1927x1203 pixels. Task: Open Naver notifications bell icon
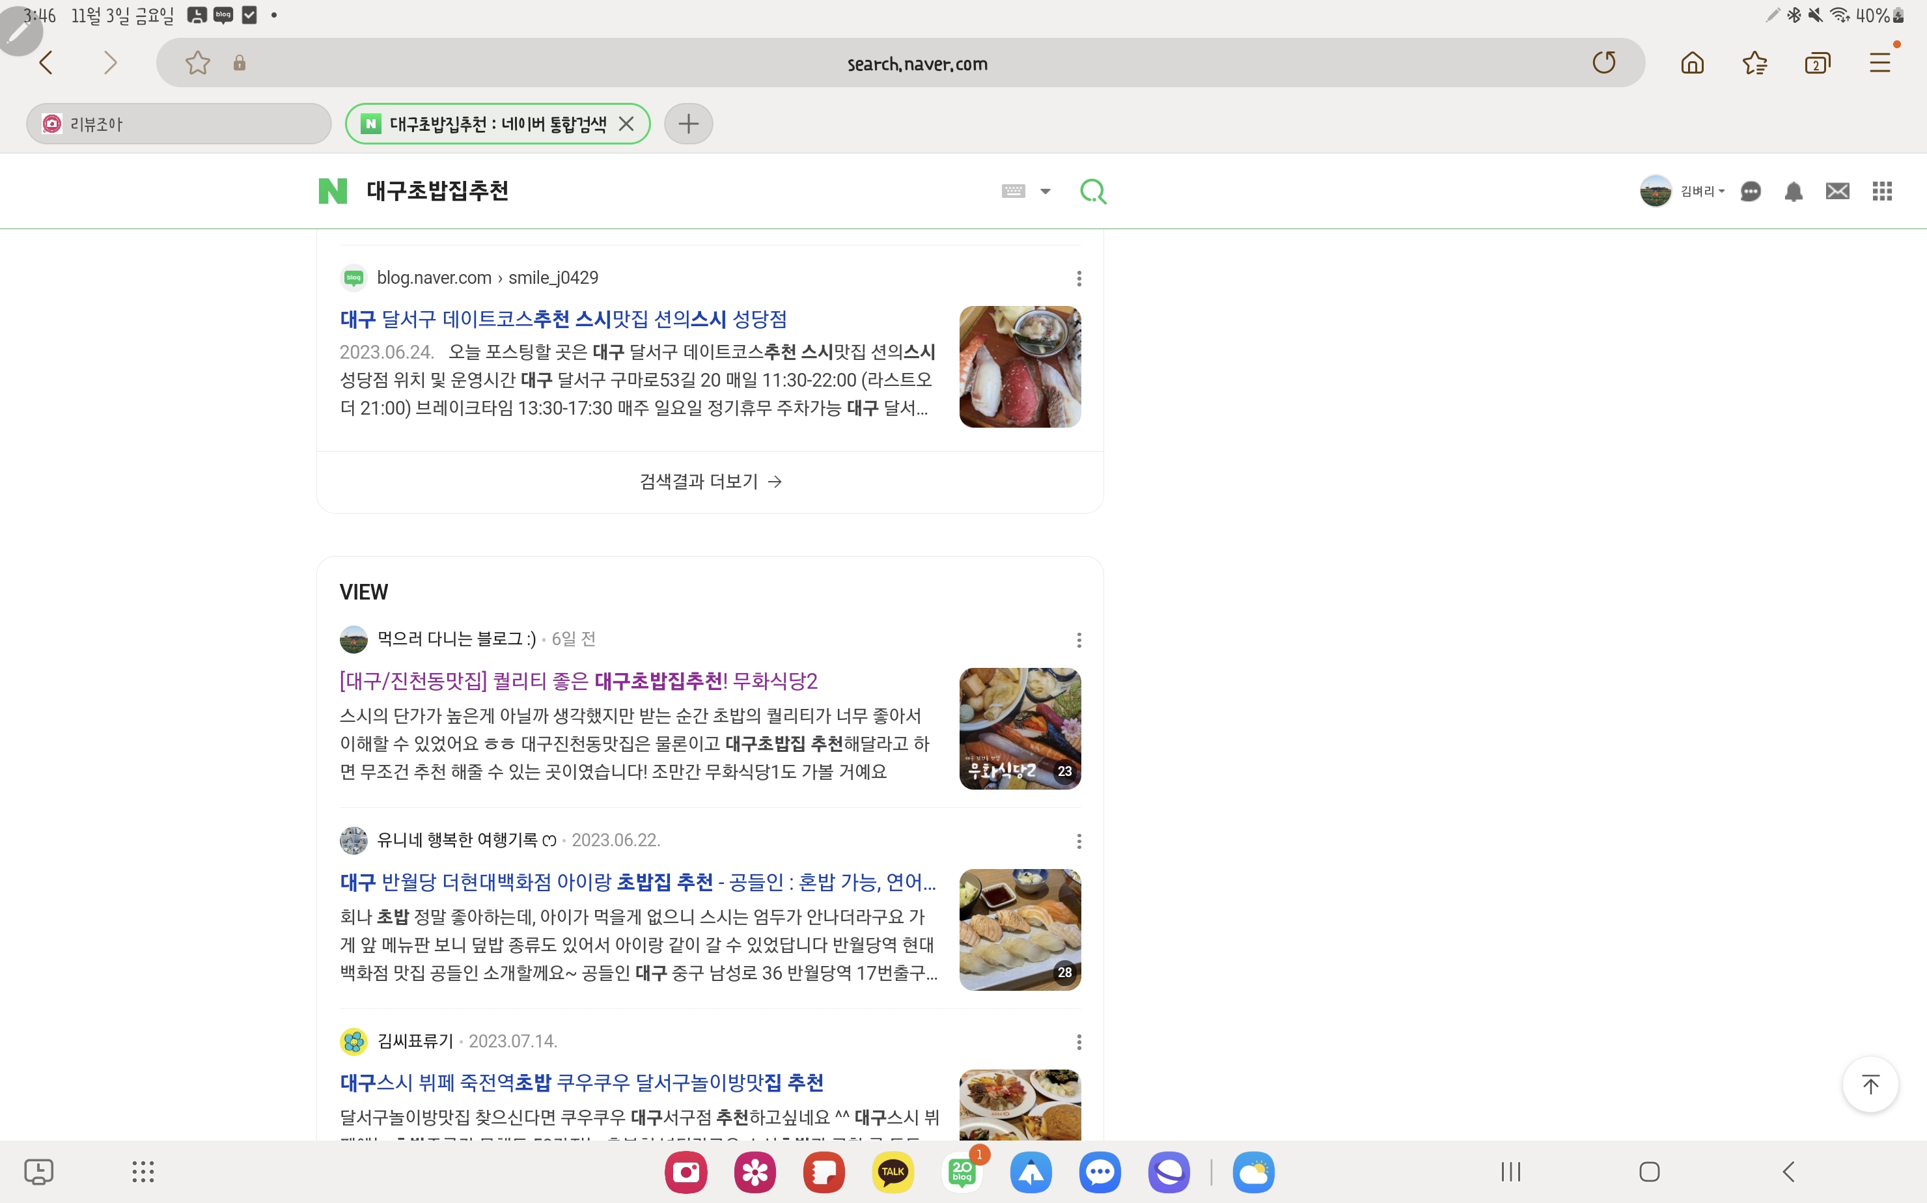click(x=1794, y=191)
